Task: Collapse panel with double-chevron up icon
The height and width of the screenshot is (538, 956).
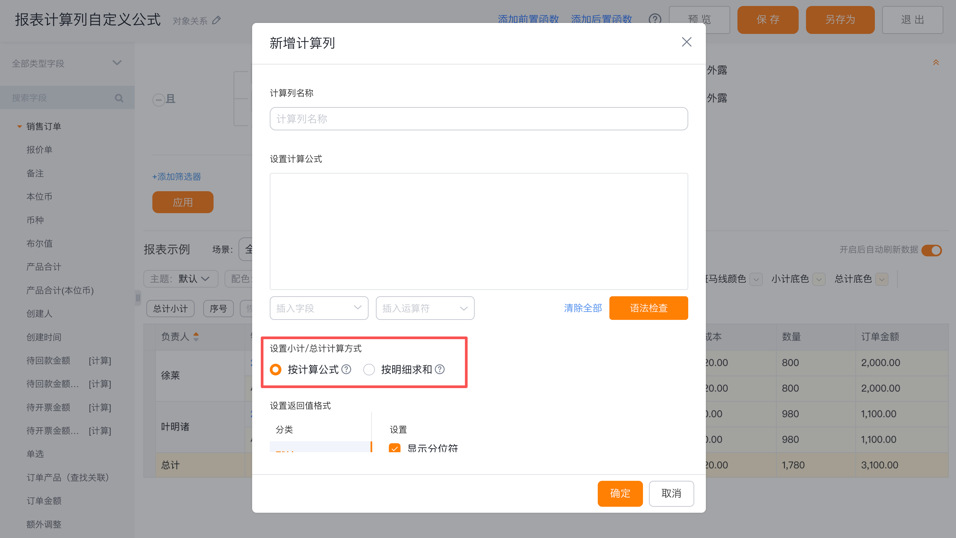Action: (x=936, y=62)
